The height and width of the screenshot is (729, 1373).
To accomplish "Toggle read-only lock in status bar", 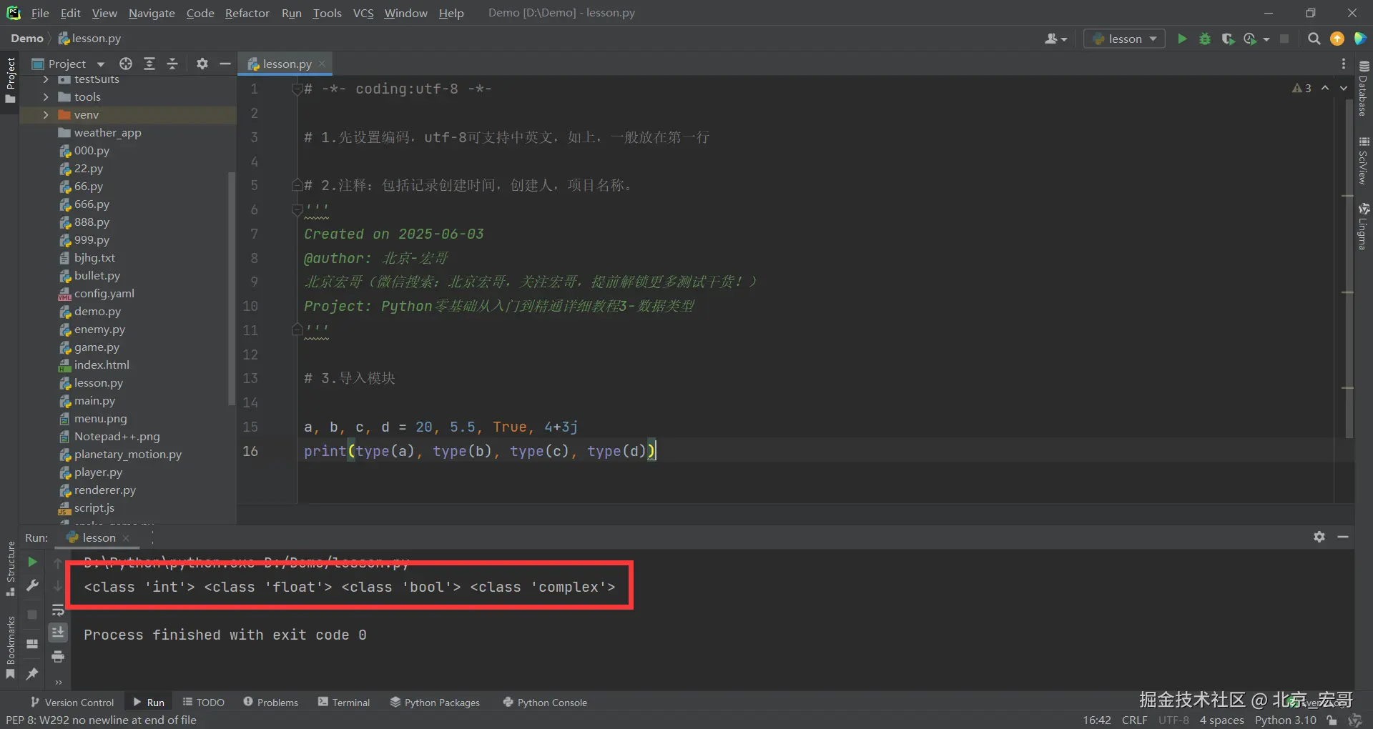I will coord(1332,720).
